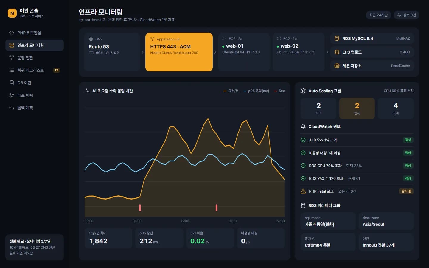The height and width of the screenshot is (268, 429).
Task: Click the 문자셋 utf8mb4 통일 tile
Action: coord(328,242)
